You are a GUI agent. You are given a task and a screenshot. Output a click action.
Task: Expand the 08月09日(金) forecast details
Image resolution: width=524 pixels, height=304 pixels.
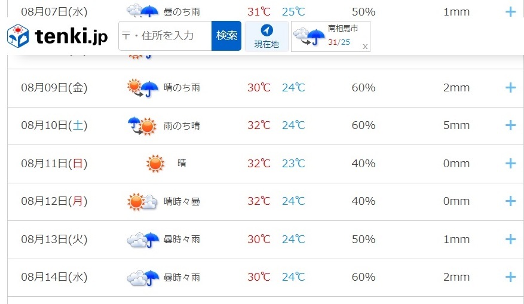[510, 88]
